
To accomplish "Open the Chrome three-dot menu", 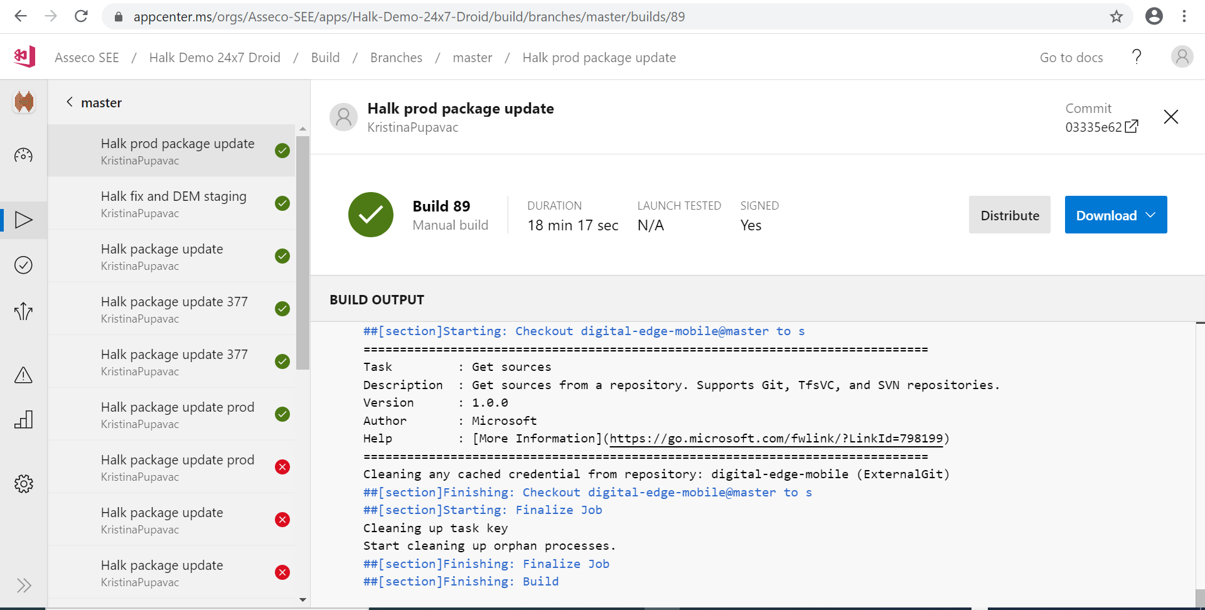I will pos(1184,16).
